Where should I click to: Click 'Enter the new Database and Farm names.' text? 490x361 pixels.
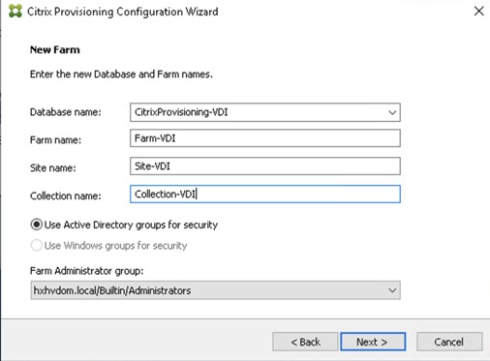(x=121, y=75)
